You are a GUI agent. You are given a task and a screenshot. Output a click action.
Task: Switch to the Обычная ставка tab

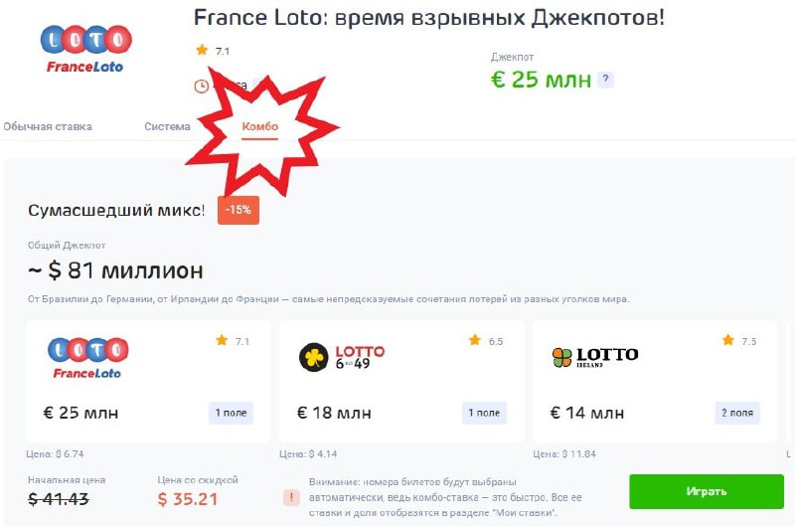click(x=48, y=126)
